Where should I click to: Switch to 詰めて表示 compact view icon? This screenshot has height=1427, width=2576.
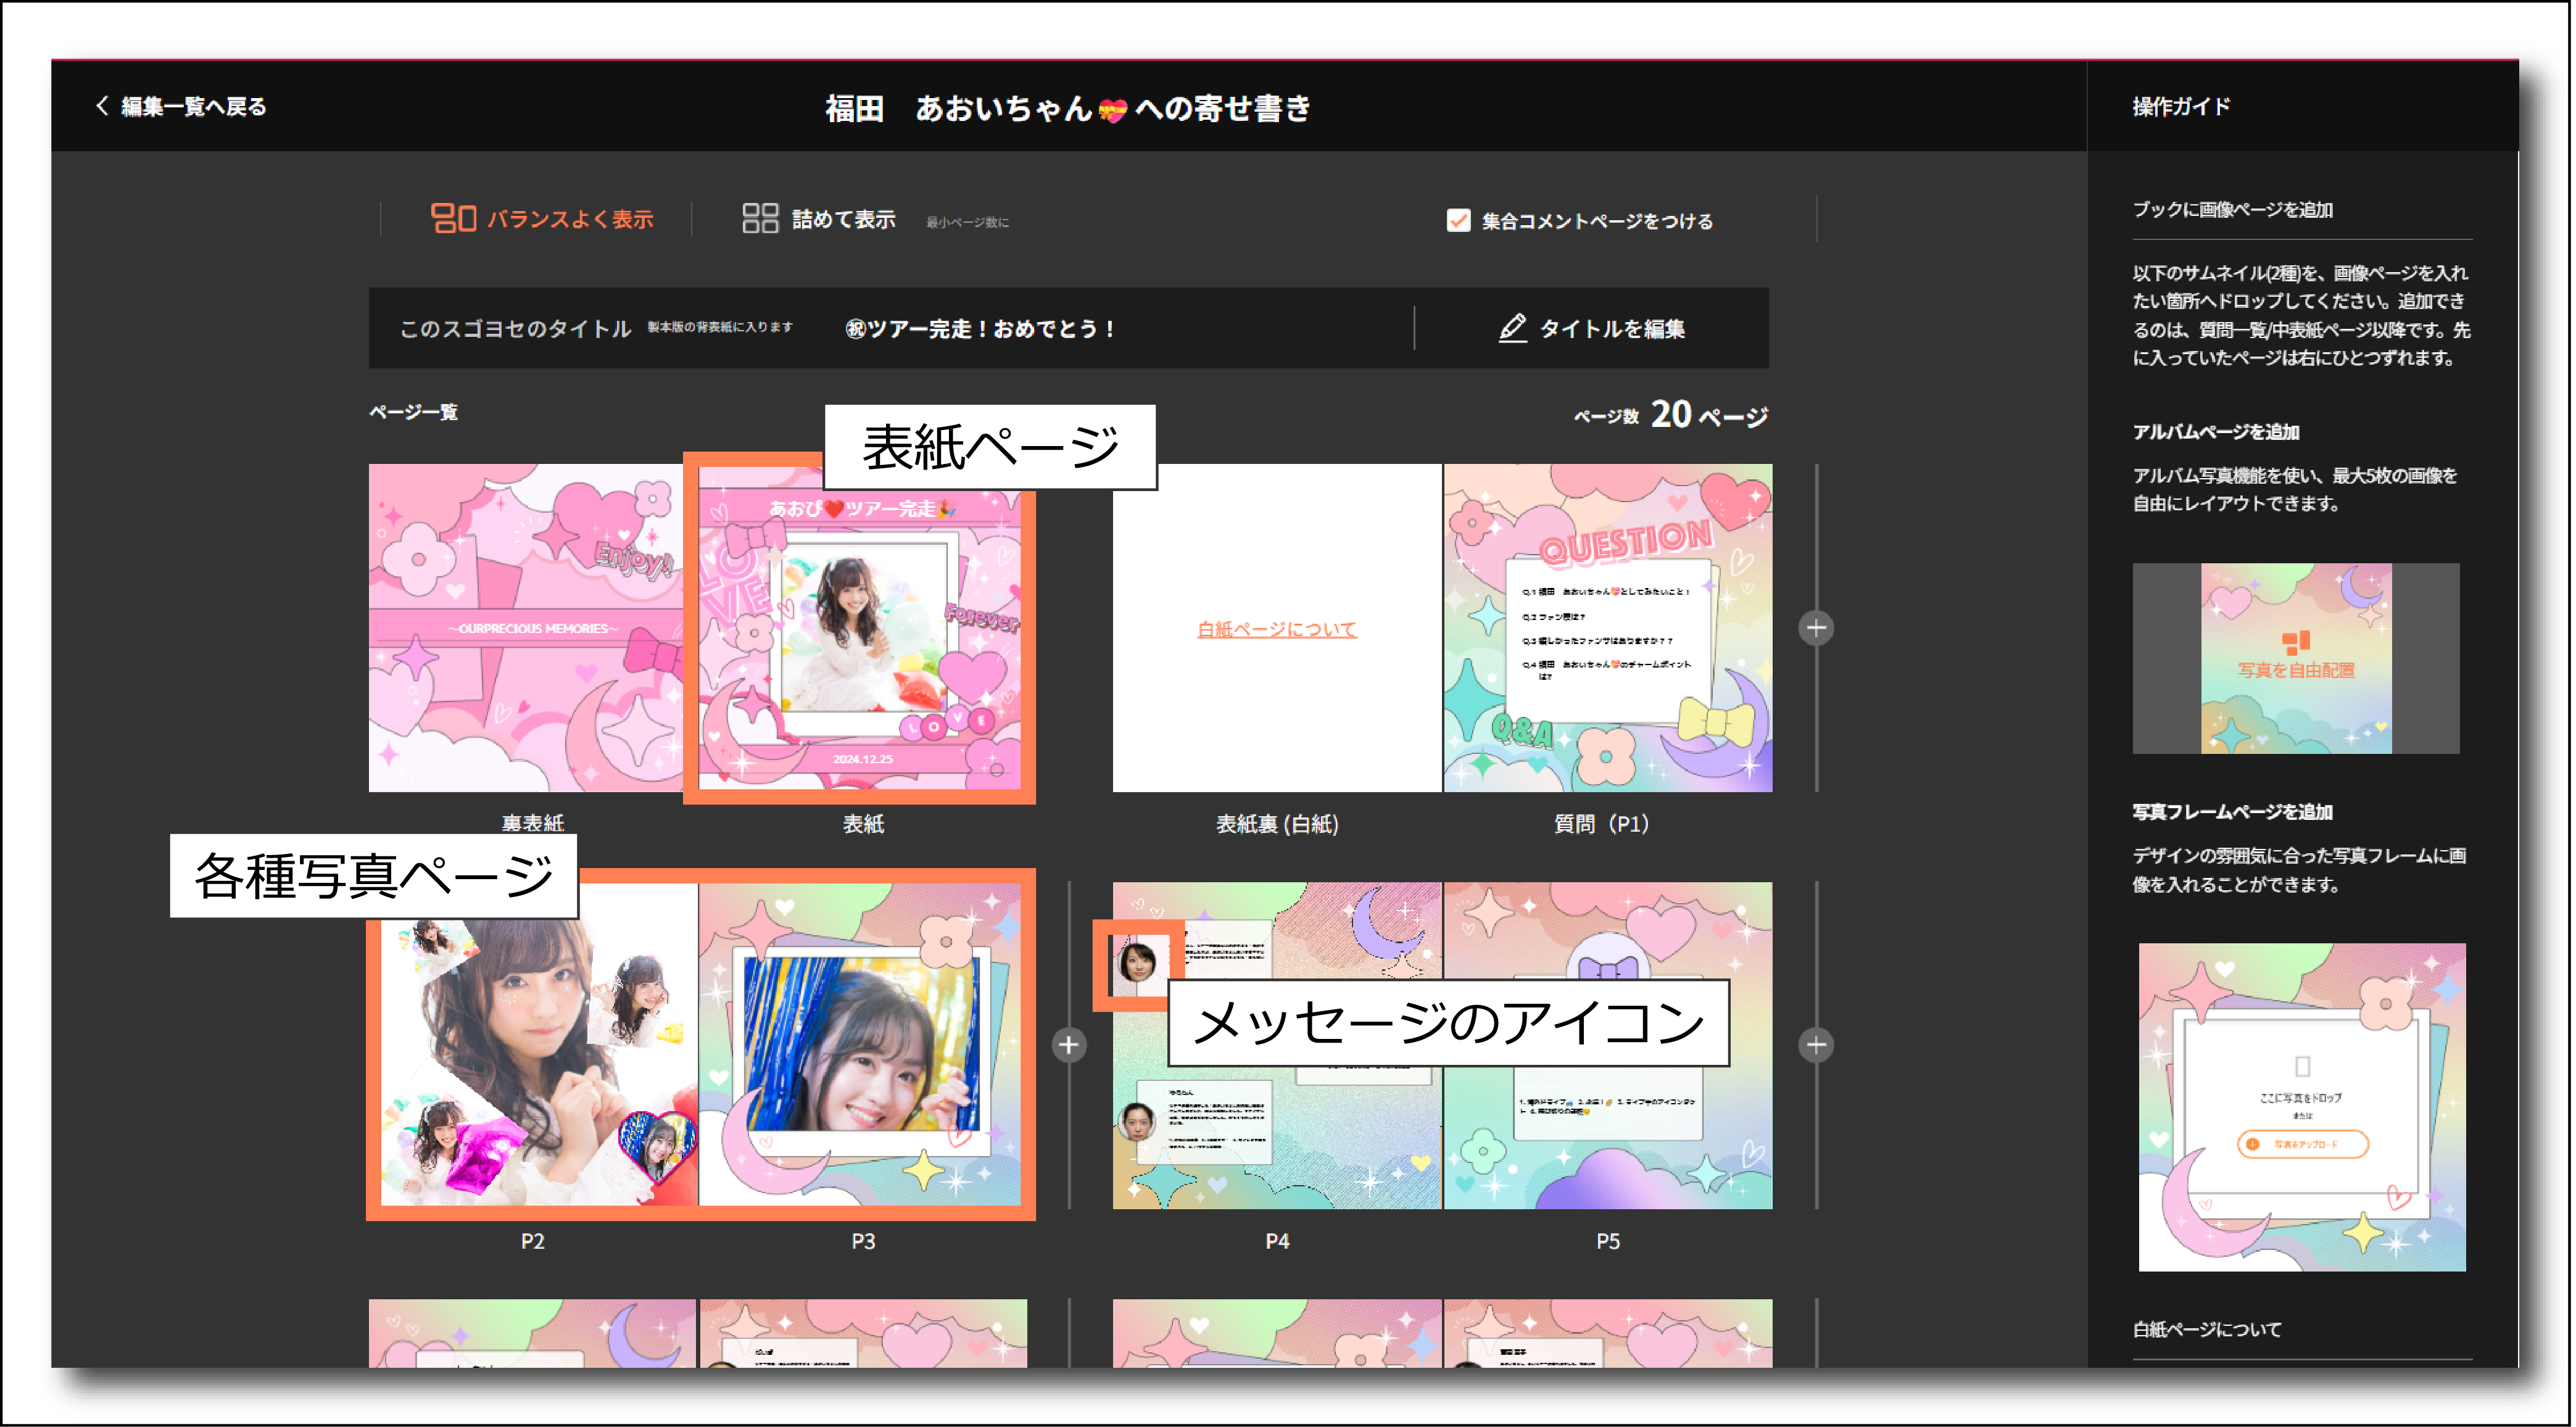760,218
